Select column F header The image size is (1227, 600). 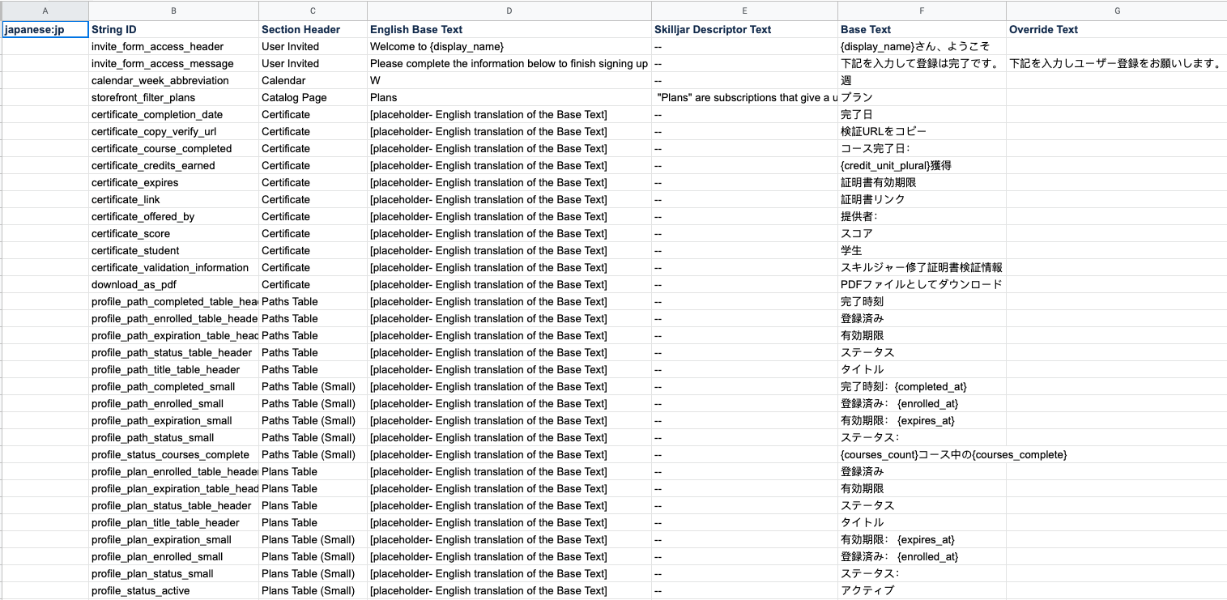922,11
